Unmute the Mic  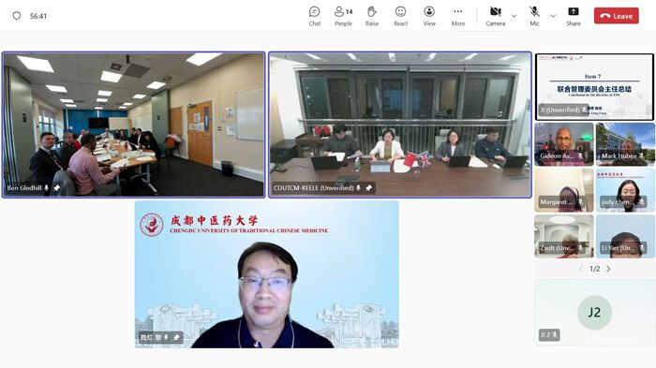534,16
